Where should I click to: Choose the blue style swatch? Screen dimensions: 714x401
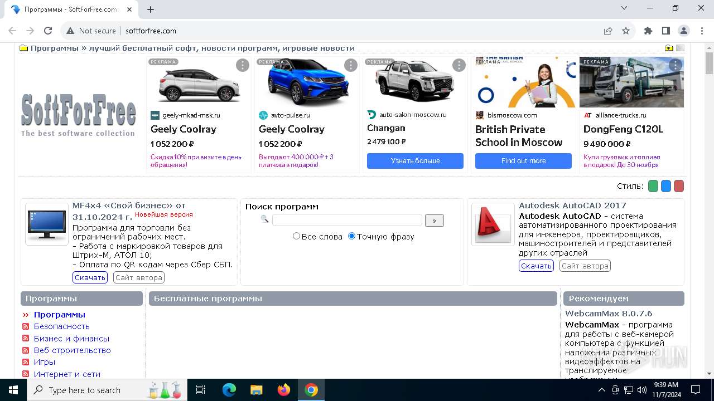[666, 186]
